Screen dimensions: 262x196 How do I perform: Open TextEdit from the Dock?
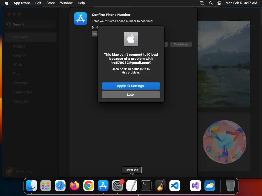tap(132, 186)
